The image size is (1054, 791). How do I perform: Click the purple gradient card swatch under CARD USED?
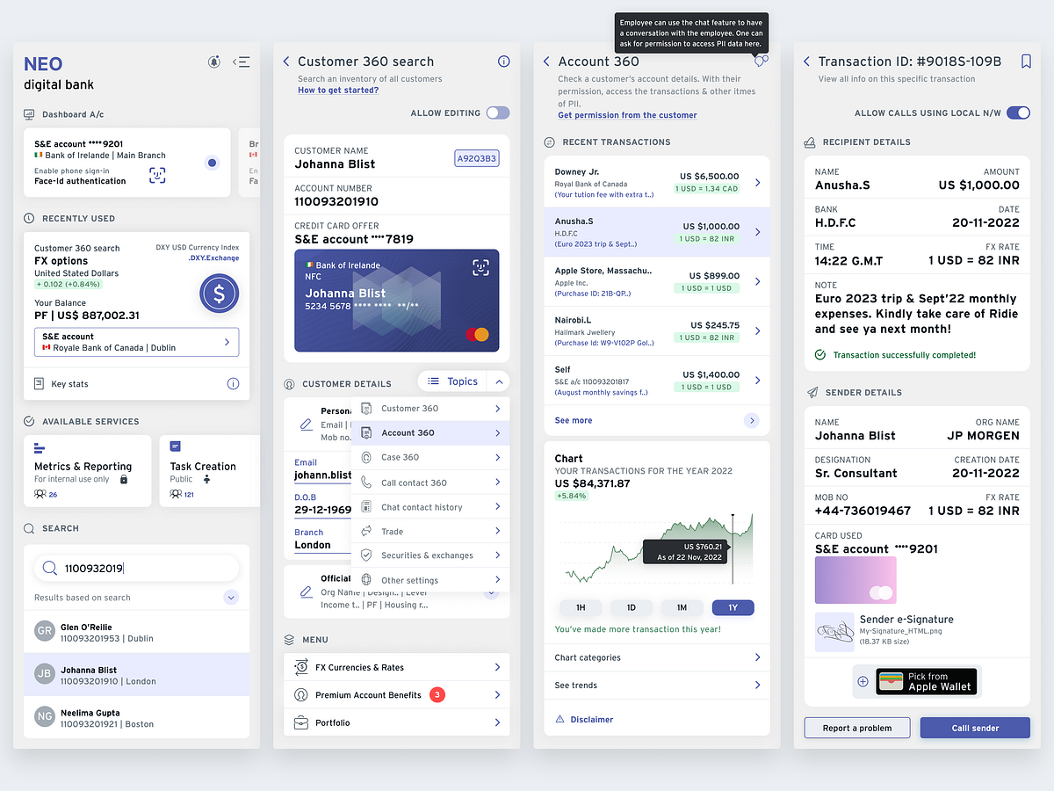(x=855, y=580)
